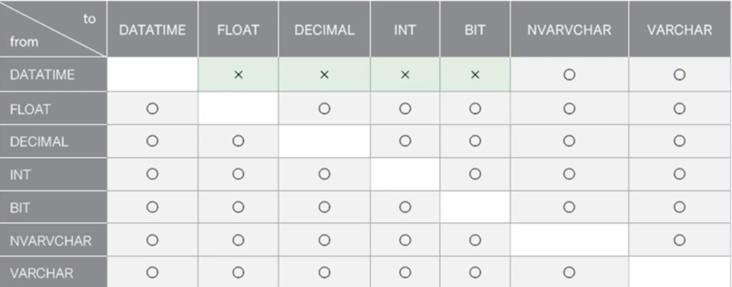The width and height of the screenshot is (732, 287).
Task: Select the NVARVCHAR column header
Action: click(x=569, y=30)
